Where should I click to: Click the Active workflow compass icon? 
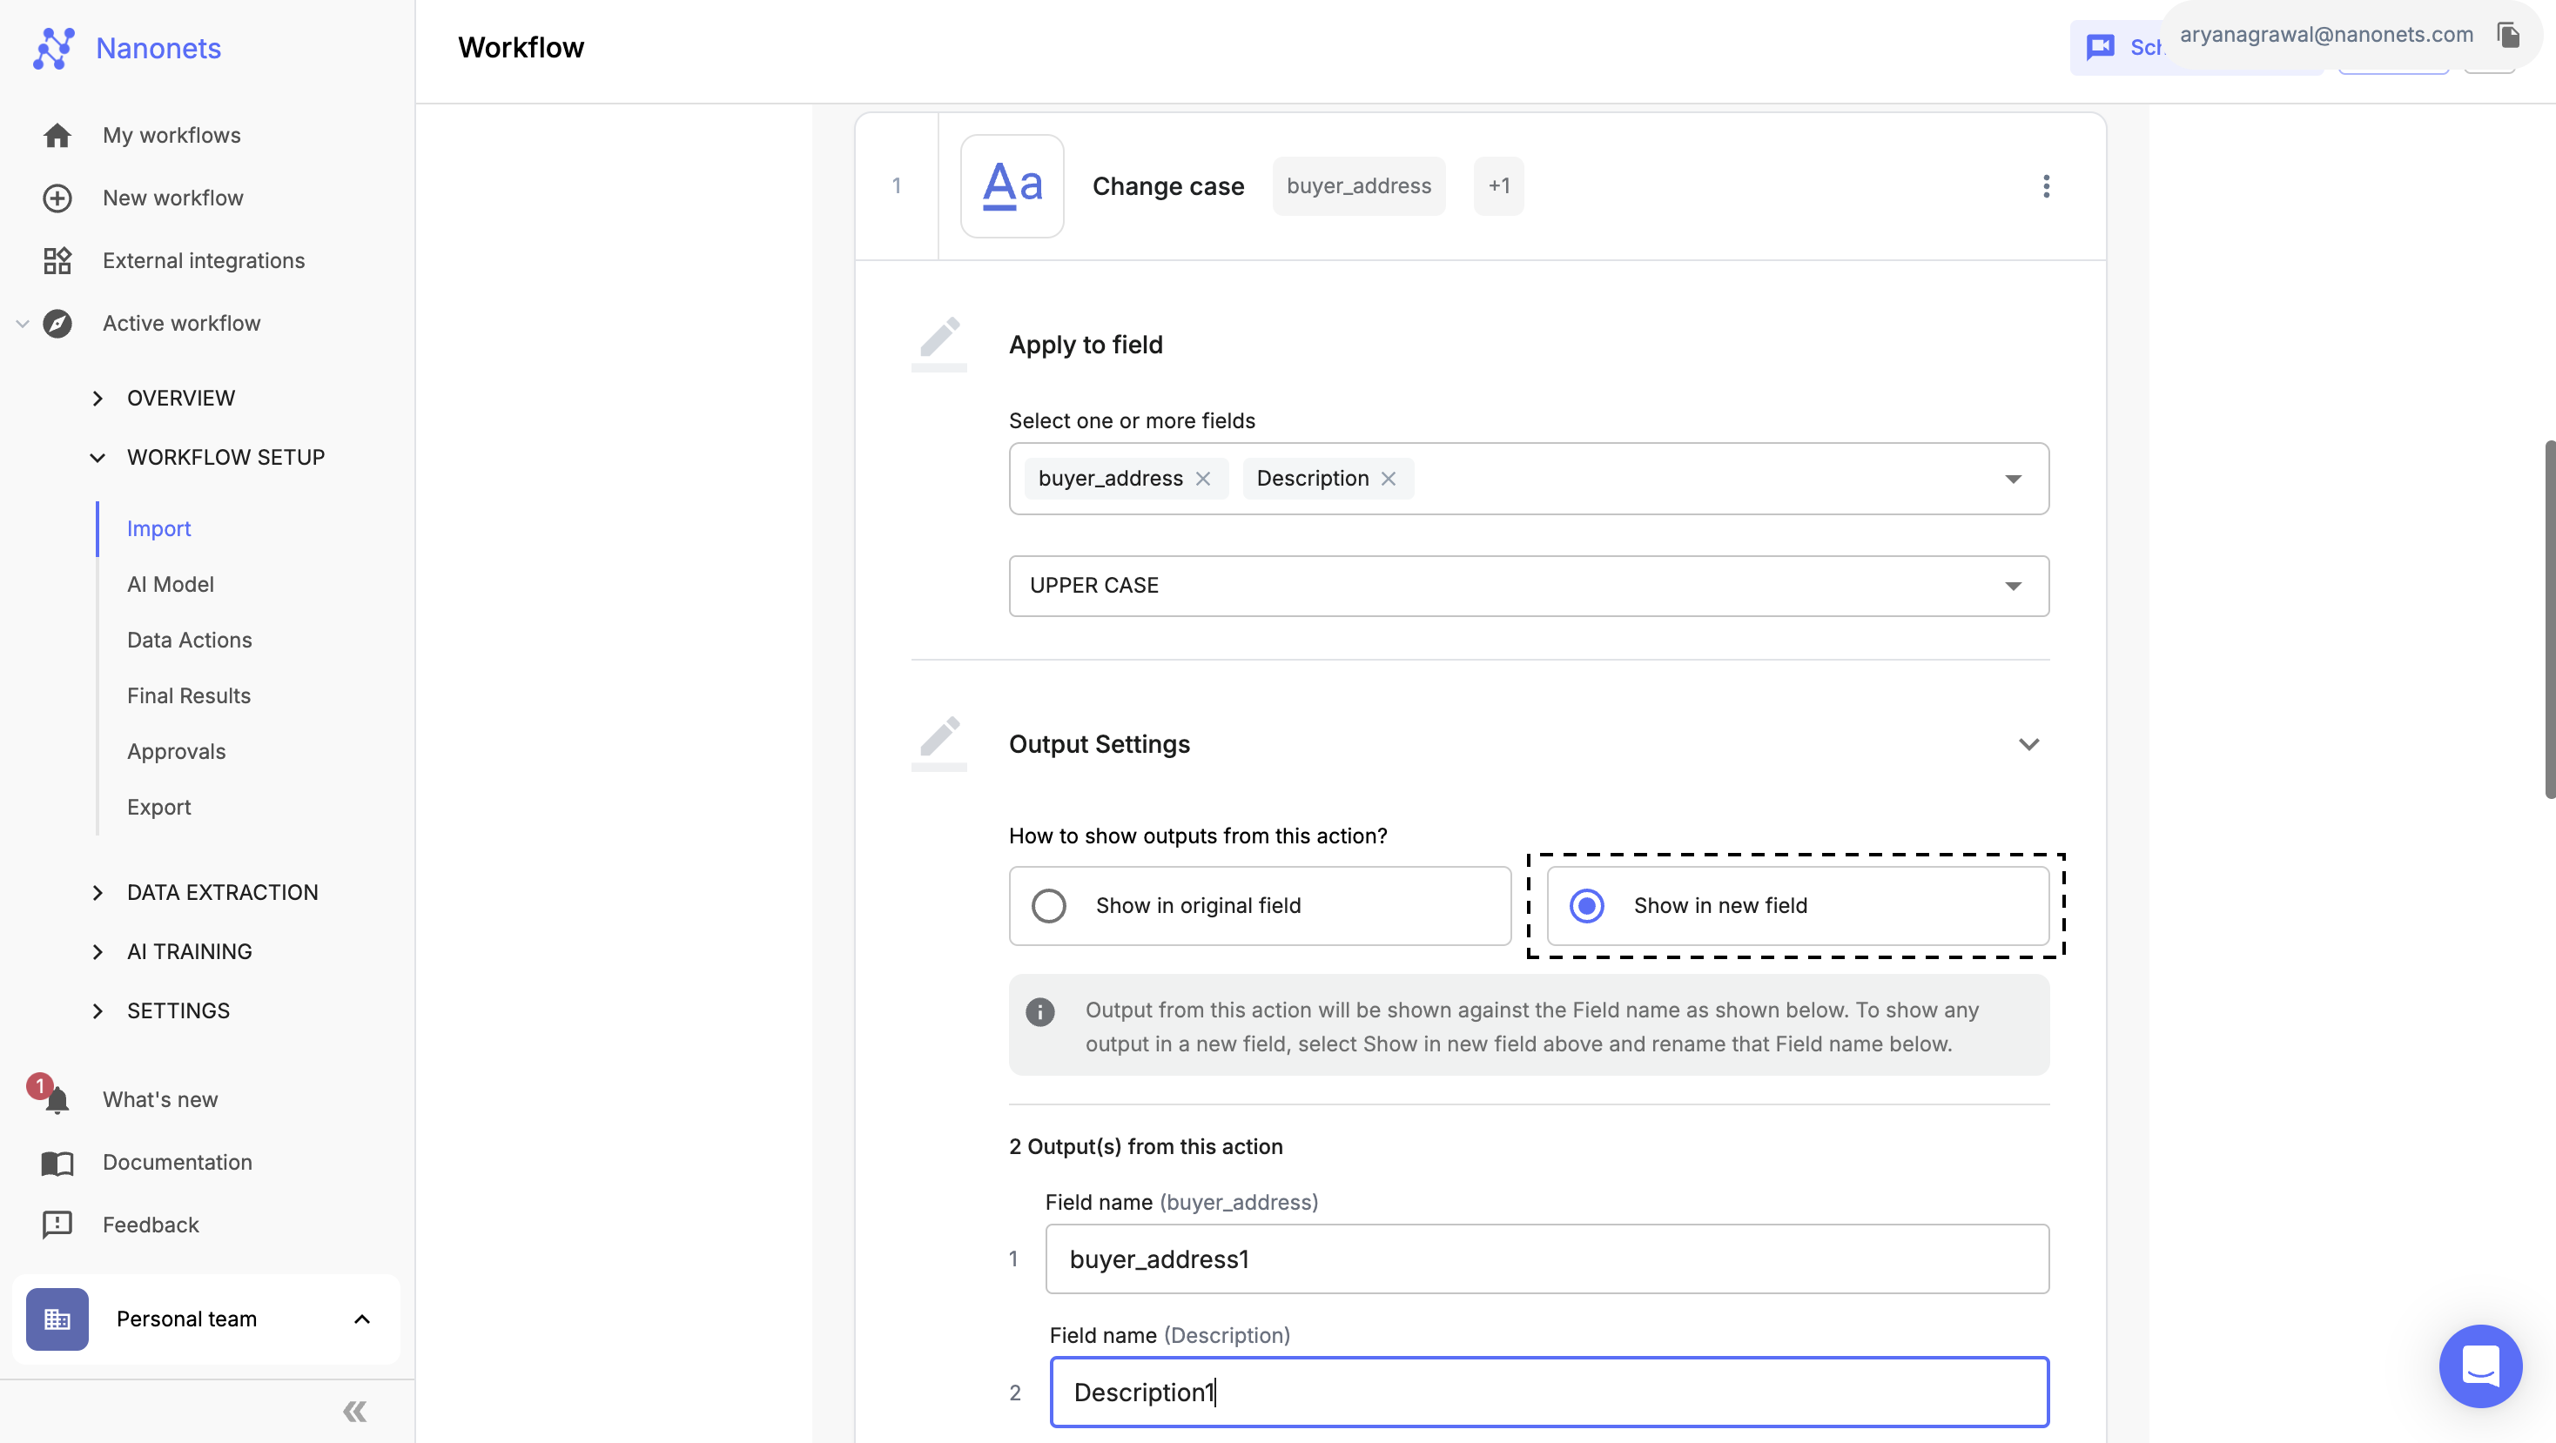(57, 323)
